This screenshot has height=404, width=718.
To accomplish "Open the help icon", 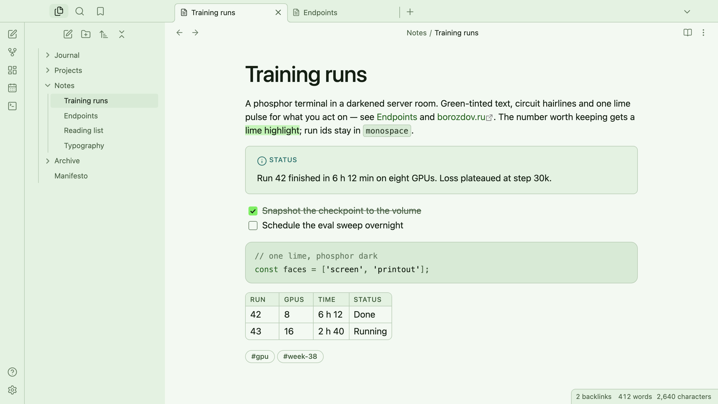I will (12, 372).
